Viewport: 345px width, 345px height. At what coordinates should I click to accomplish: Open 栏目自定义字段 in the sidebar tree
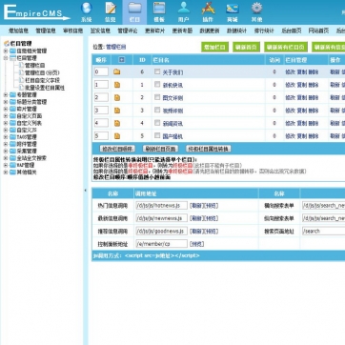(42, 80)
